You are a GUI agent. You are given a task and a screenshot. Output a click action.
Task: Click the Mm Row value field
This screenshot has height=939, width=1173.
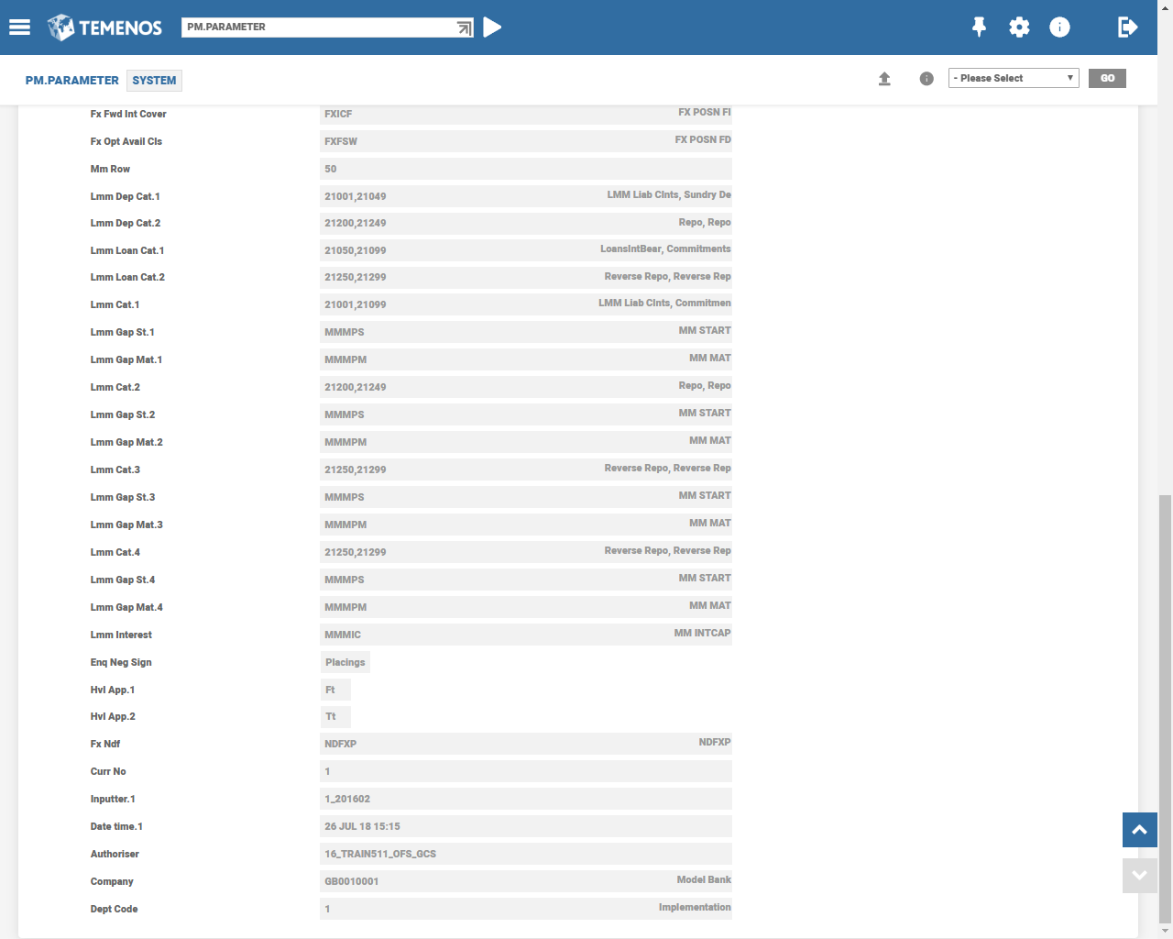click(x=525, y=169)
